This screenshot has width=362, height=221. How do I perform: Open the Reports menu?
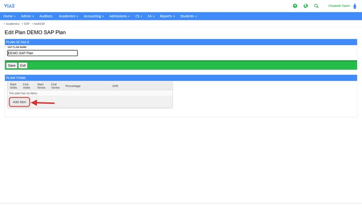(x=167, y=16)
